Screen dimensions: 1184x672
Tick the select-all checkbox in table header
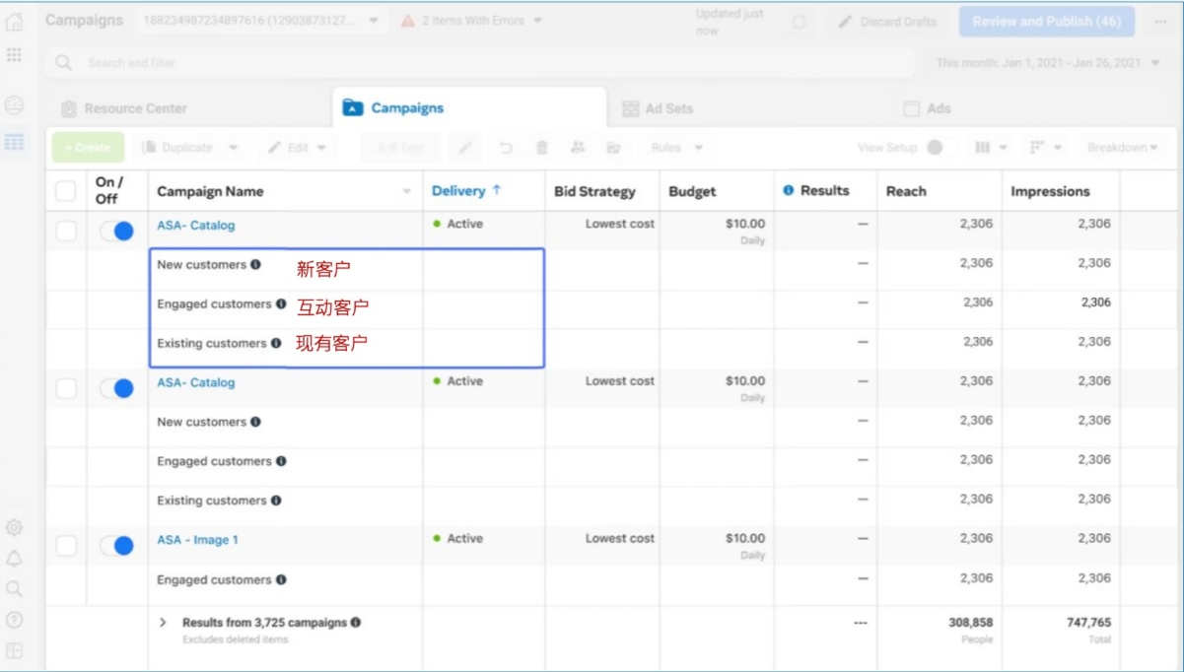click(65, 191)
